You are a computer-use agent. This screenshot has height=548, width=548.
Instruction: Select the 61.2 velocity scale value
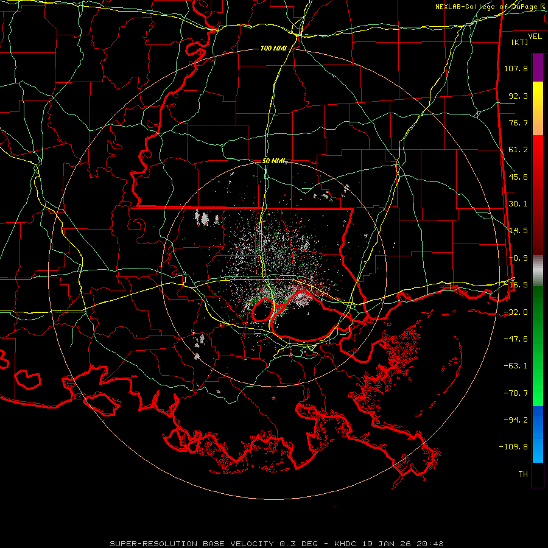[x=518, y=150]
